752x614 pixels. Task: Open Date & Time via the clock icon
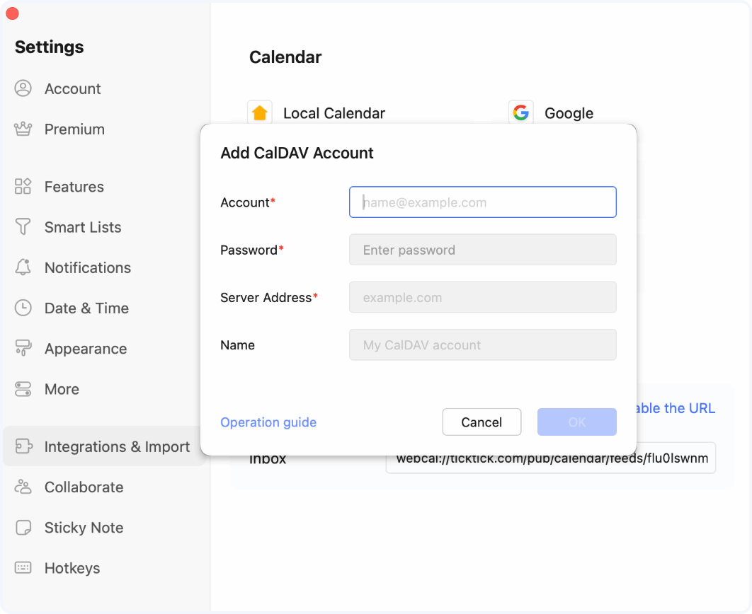(23, 308)
